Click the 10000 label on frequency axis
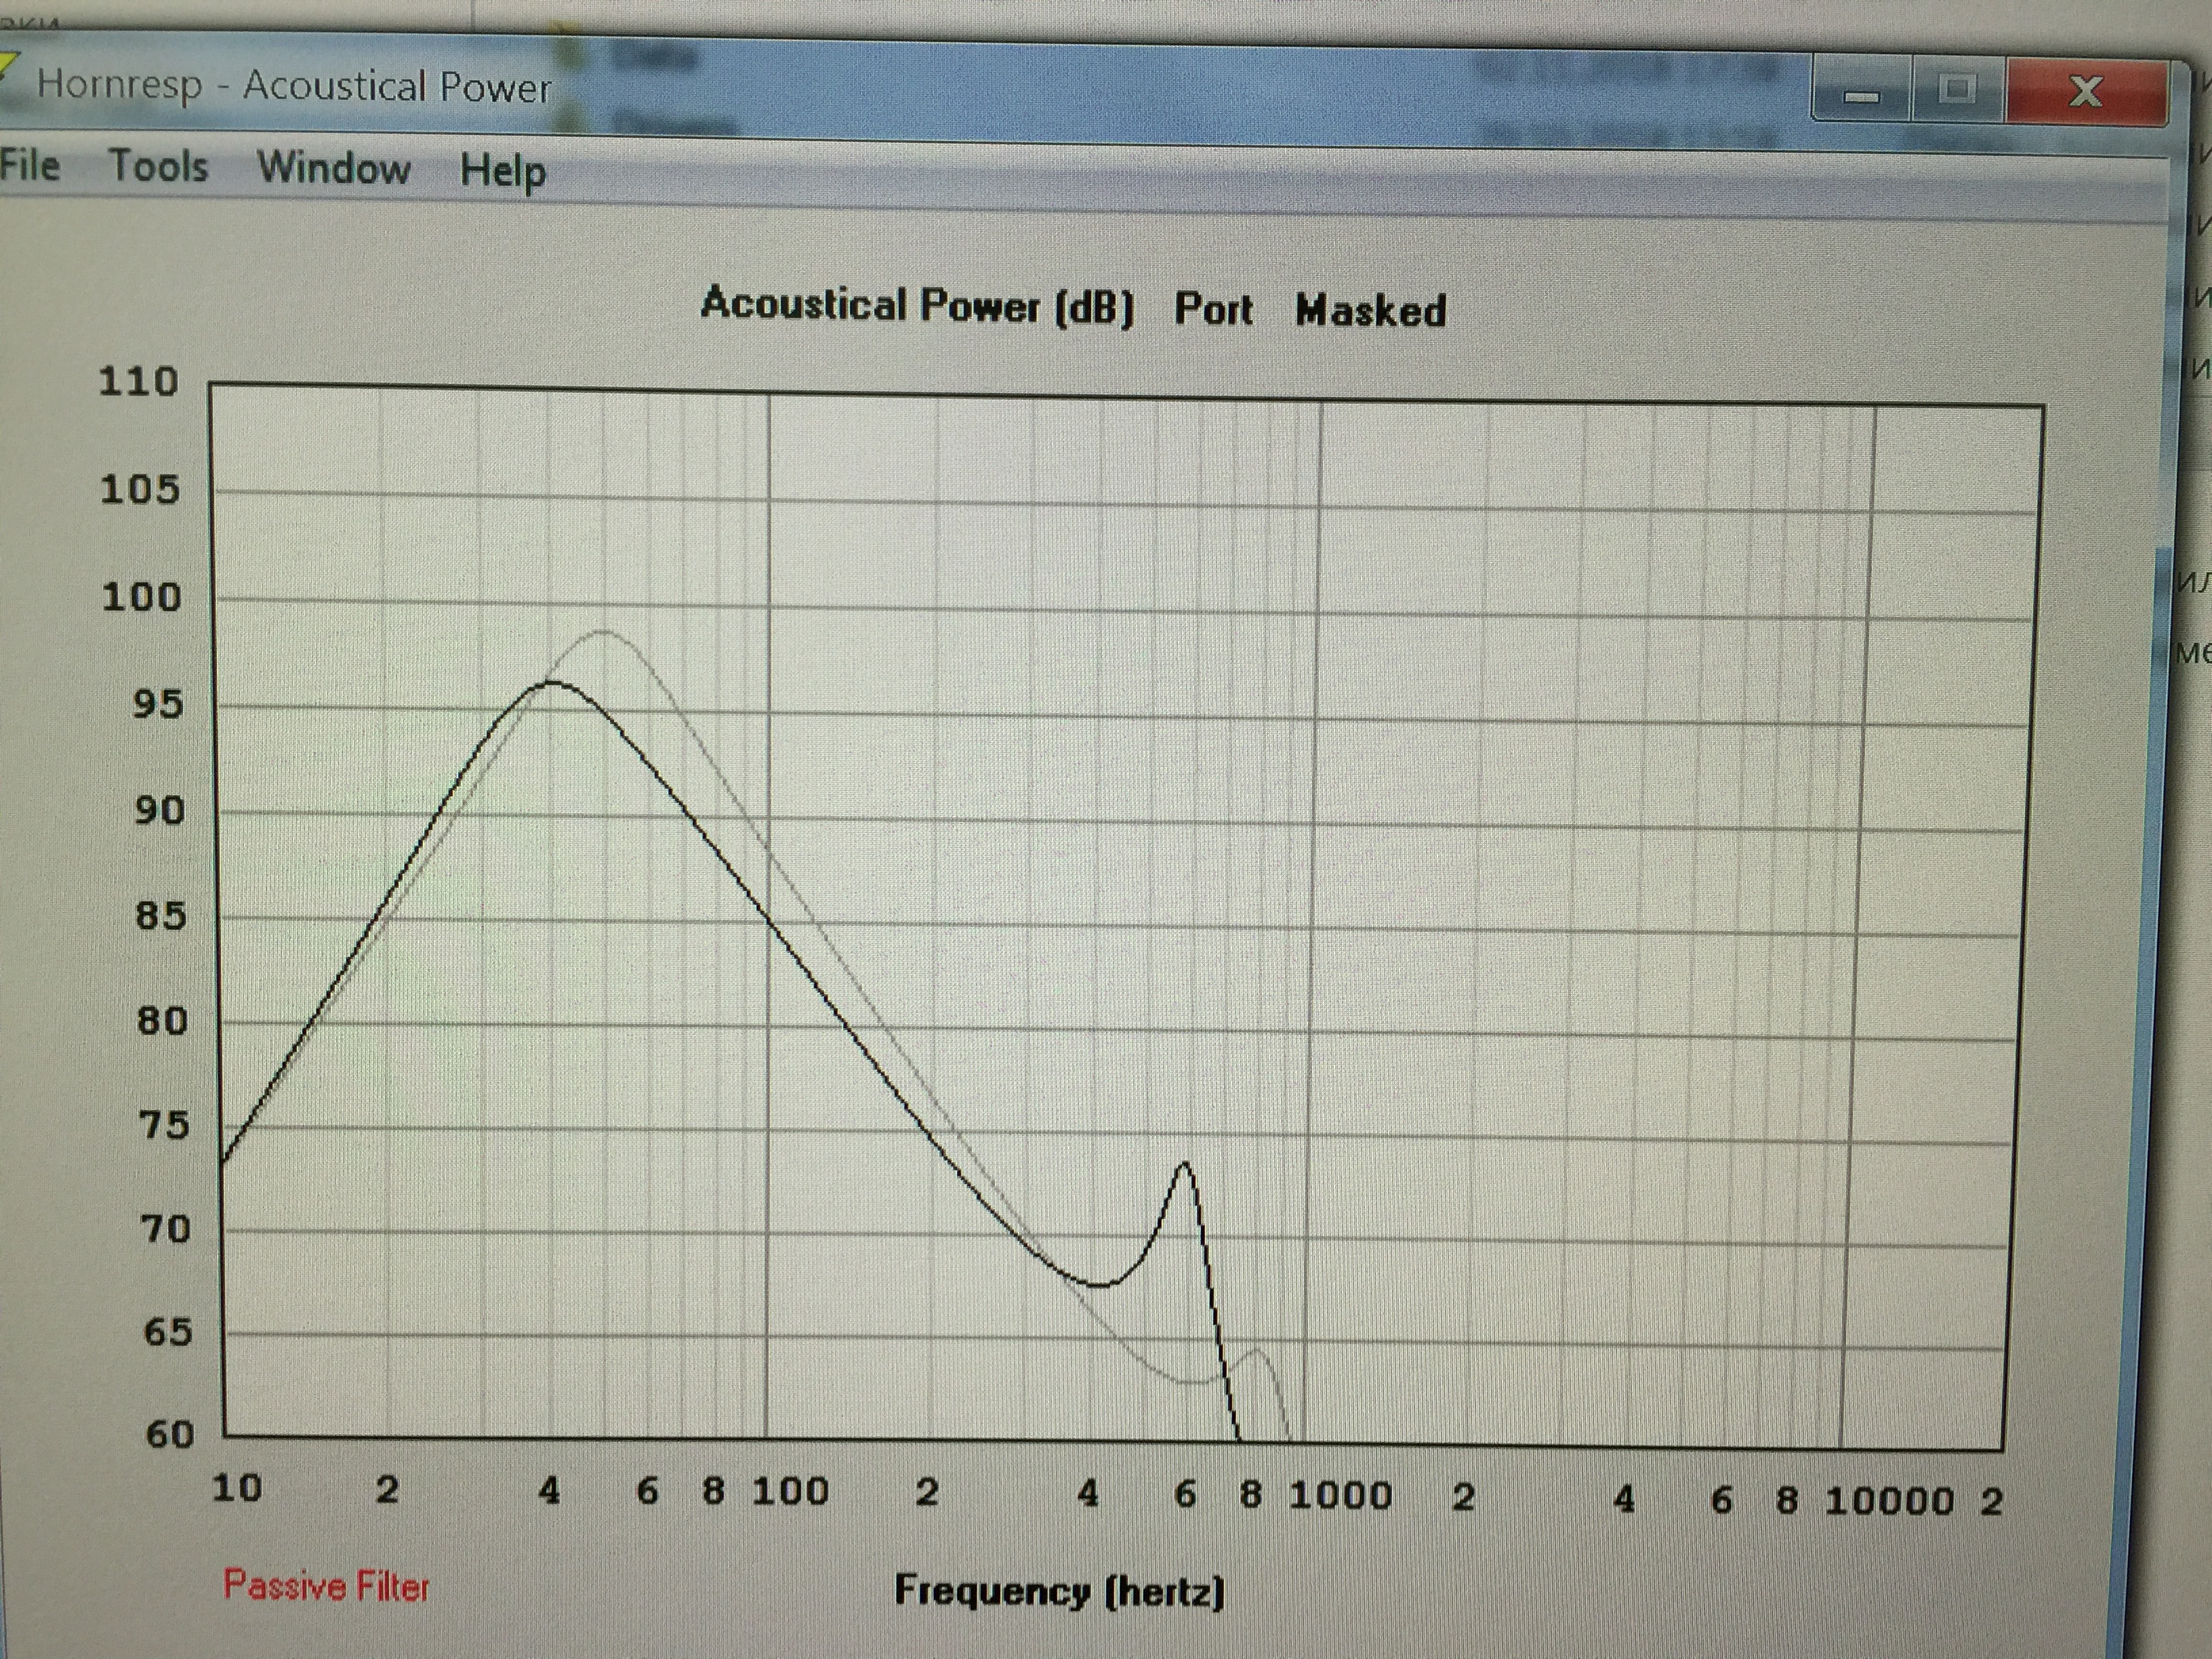 [x=1889, y=1501]
